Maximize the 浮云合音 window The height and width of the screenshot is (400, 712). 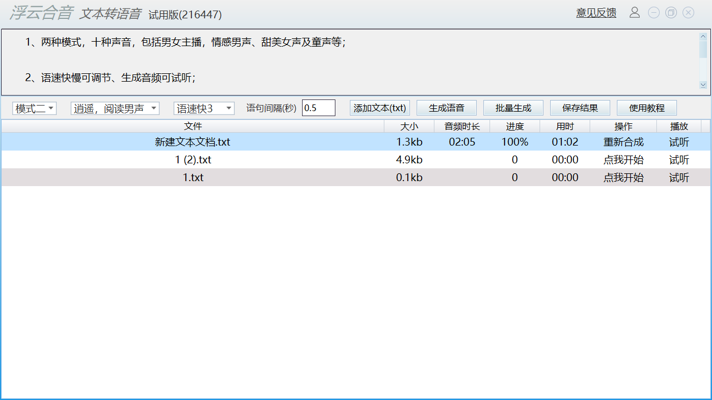pyautogui.click(x=671, y=12)
